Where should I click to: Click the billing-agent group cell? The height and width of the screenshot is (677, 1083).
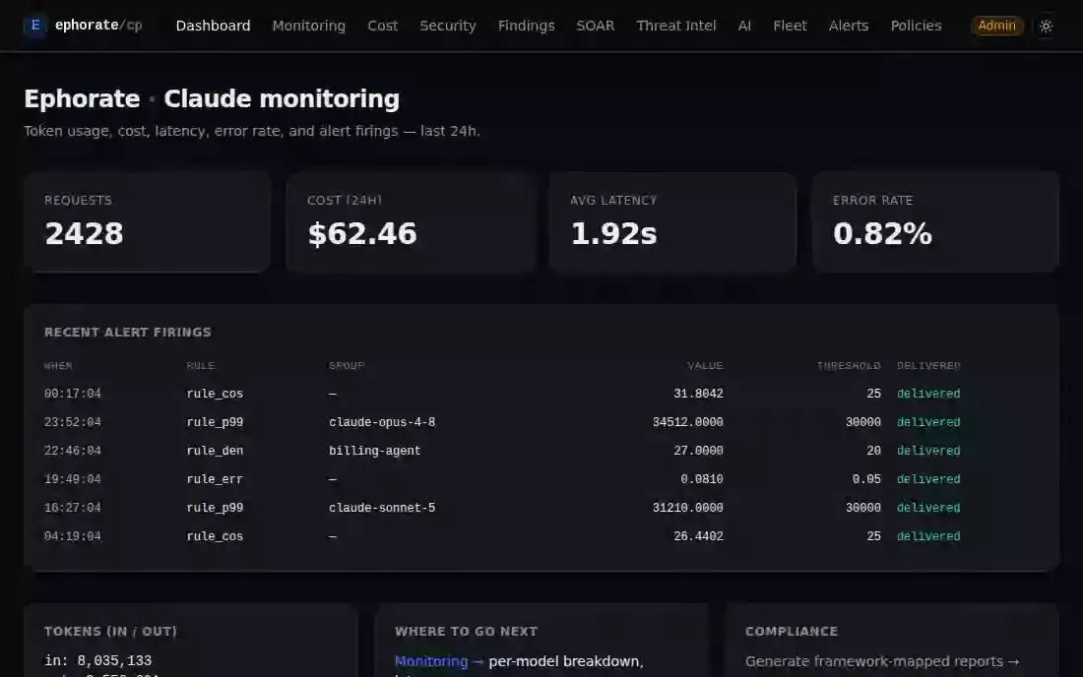pos(374,451)
